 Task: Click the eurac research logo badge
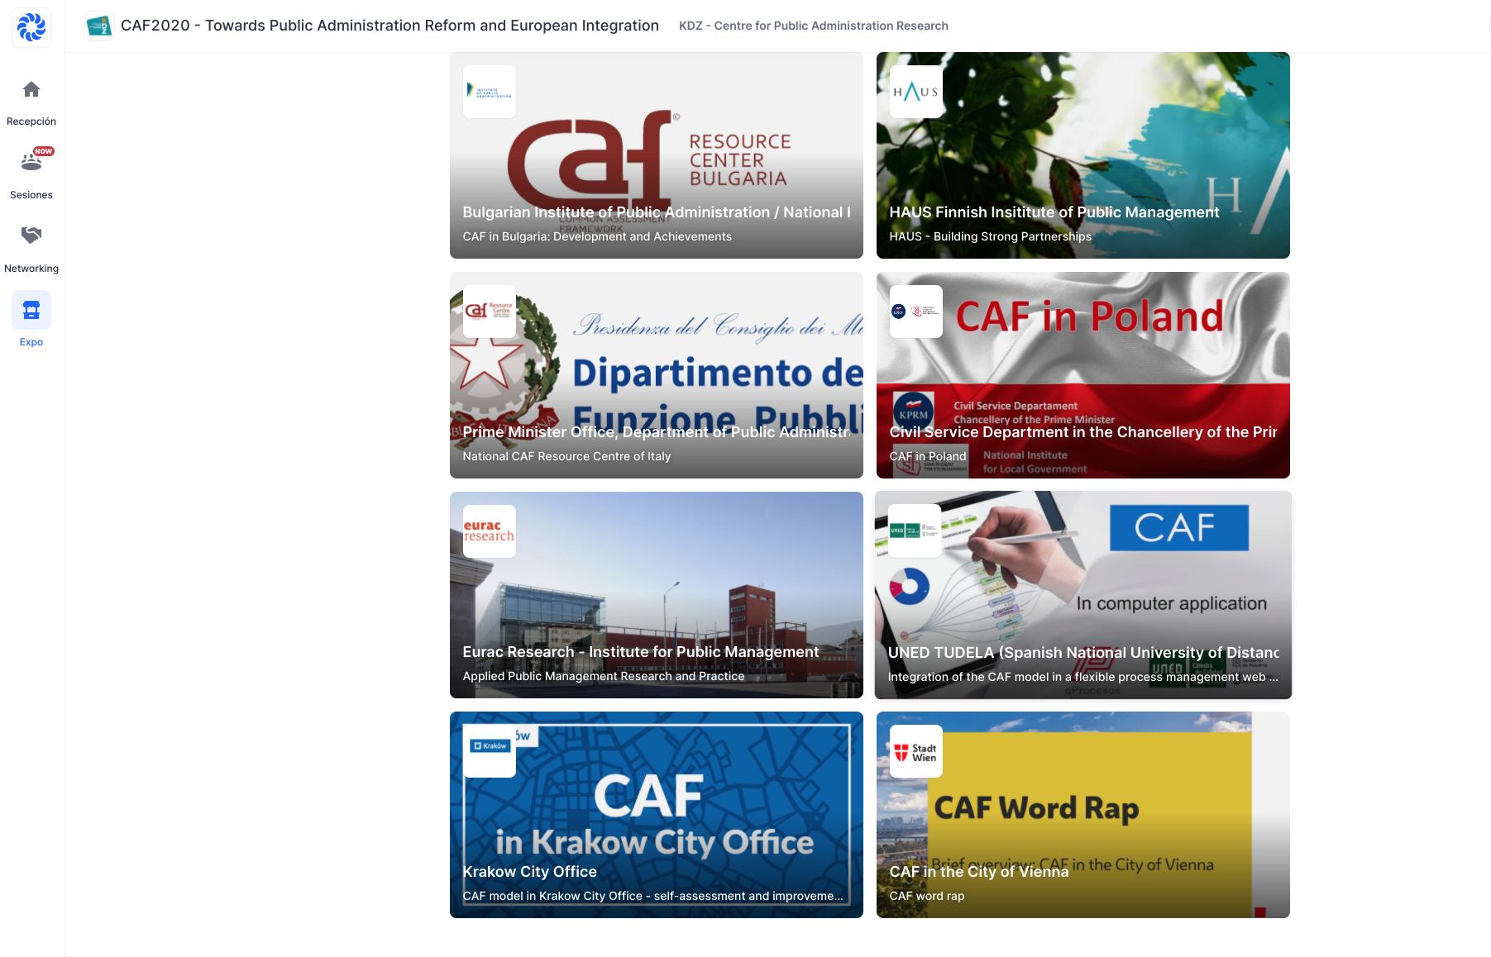(x=490, y=531)
